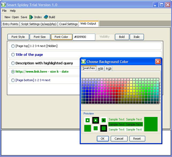Select the Page bottom radio button

13,80
